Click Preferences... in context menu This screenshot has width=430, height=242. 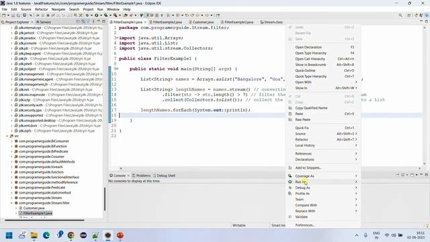323,225
